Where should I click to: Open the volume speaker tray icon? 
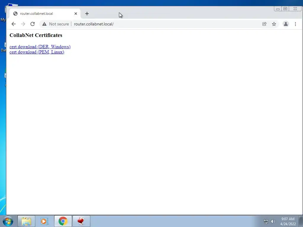point(273,221)
